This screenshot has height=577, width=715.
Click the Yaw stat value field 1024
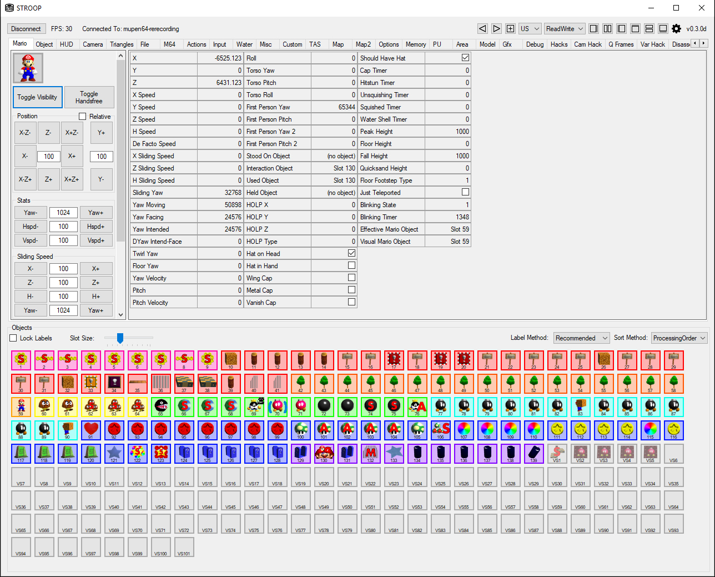coord(63,213)
